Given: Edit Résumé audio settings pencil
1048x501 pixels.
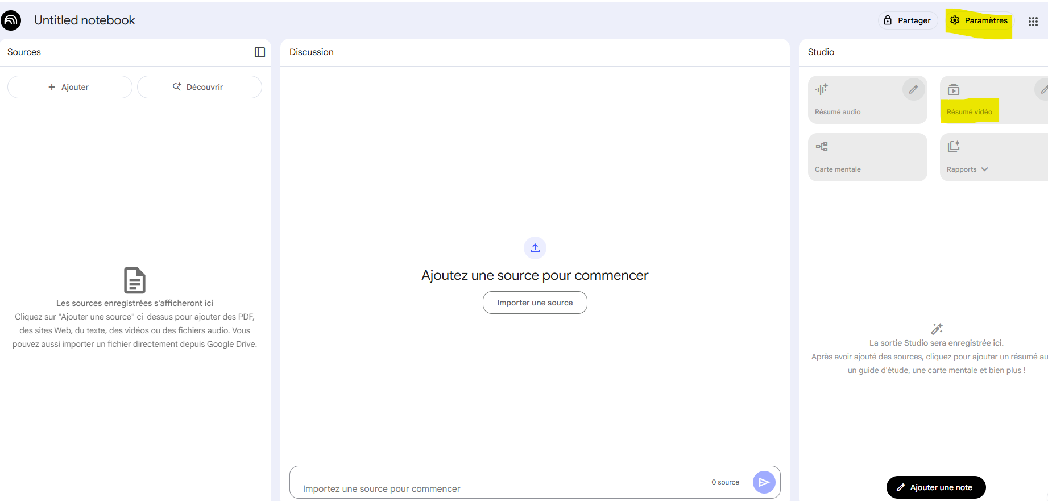Looking at the screenshot, I should (913, 89).
